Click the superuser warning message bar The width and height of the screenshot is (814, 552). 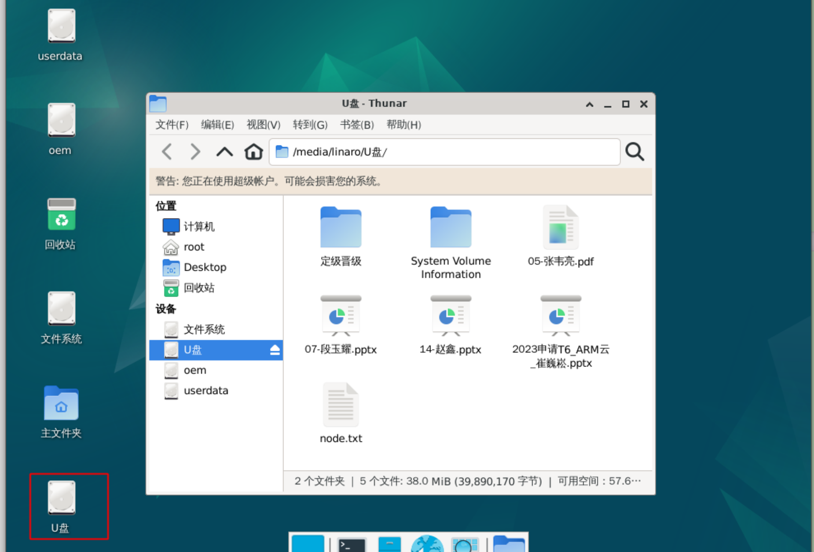(x=400, y=181)
